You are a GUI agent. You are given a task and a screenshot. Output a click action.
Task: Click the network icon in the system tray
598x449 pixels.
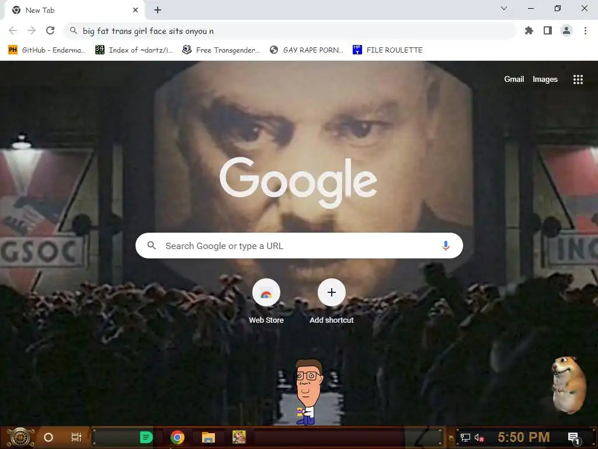tap(465, 437)
